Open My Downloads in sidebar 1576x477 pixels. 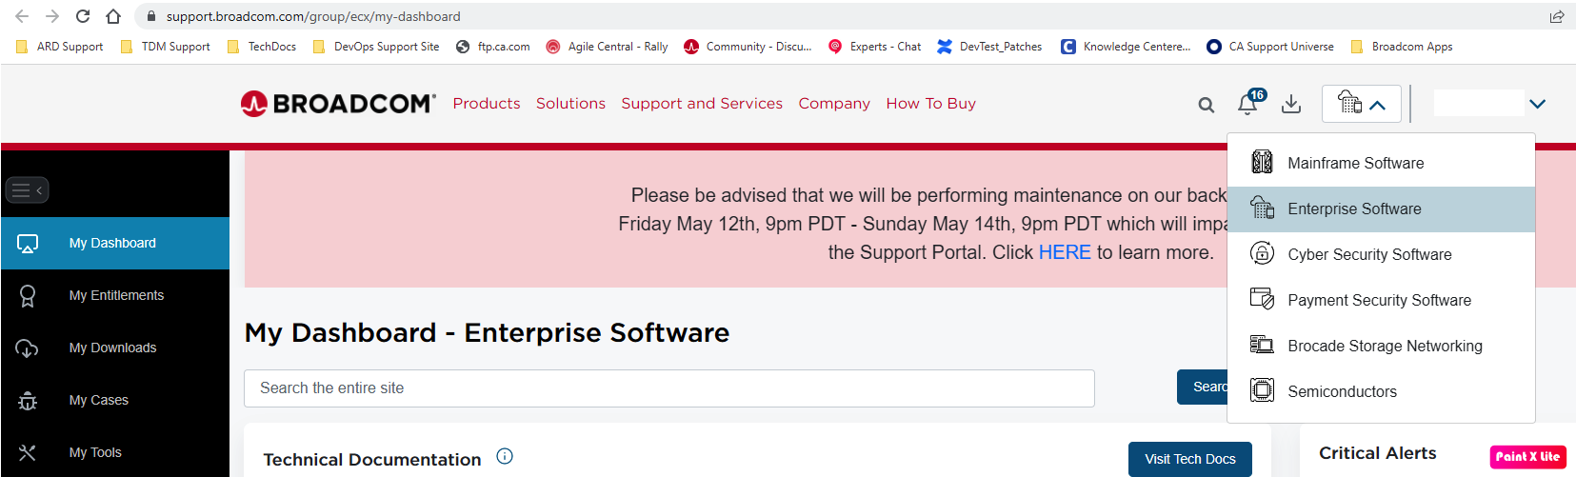pyautogui.click(x=112, y=348)
